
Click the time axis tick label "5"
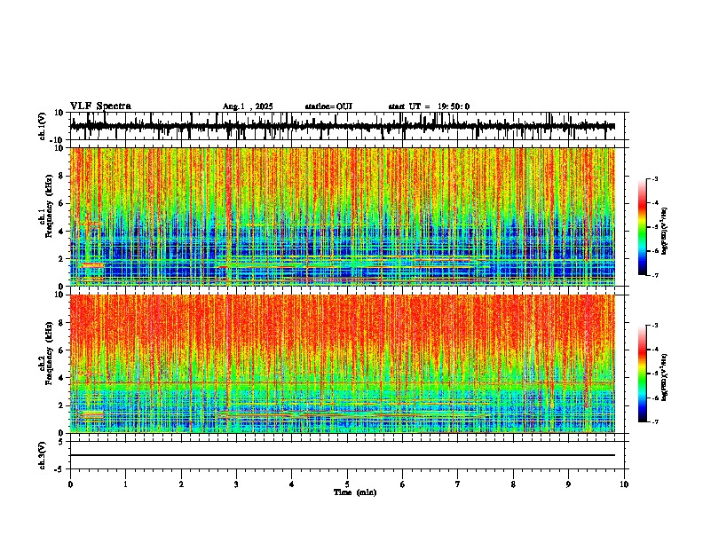(x=347, y=484)
